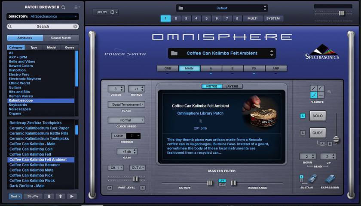Screen dimensions: 361x206
Task: Open the ARP page tab
Action: click(x=276, y=69)
